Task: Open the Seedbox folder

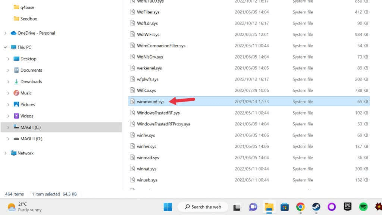Action: click(25, 19)
